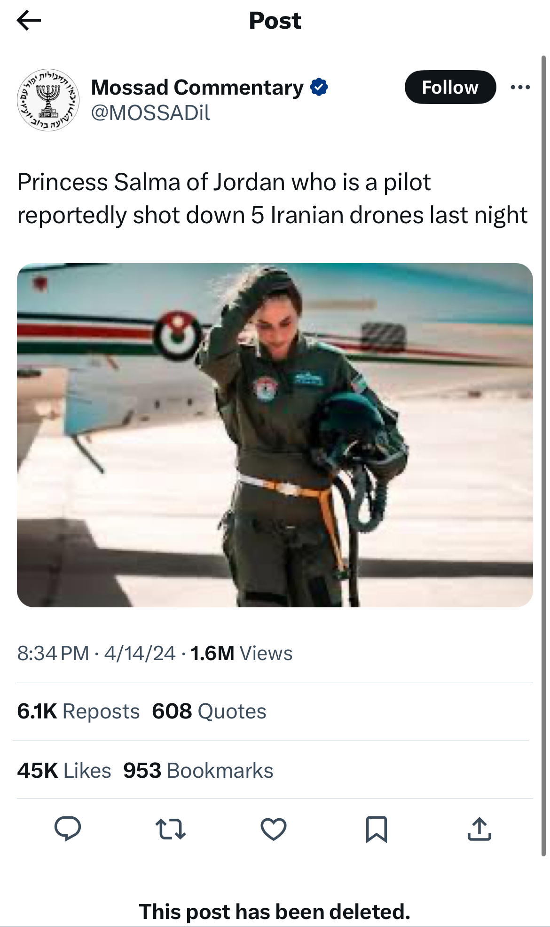Viewport: 550px width, 927px height.
Task: Tap the reply speech bubble icon
Action: click(x=68, y=829)
